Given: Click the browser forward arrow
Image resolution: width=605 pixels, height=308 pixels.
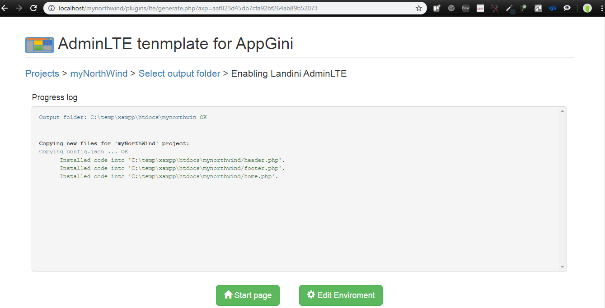Looking at the screenshot, I should tap(19, 8).
